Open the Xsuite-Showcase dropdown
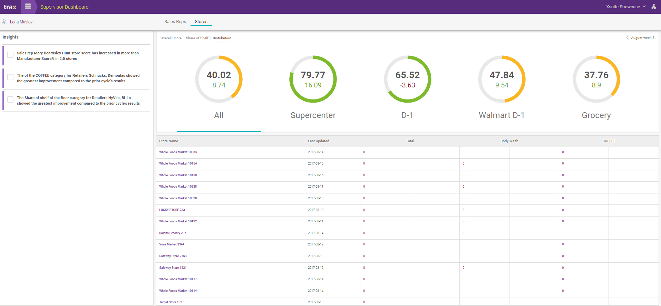Image resolution: width=661 pixels, height=306 pixels. click(x=625, y=7)
